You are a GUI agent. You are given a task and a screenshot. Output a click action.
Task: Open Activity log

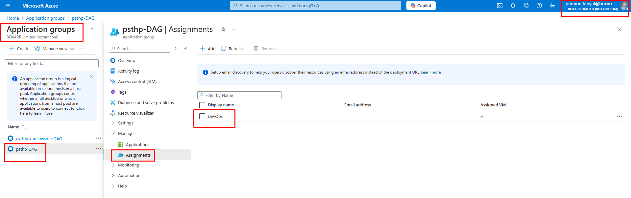pyautogui.click(x=128, y=71)
